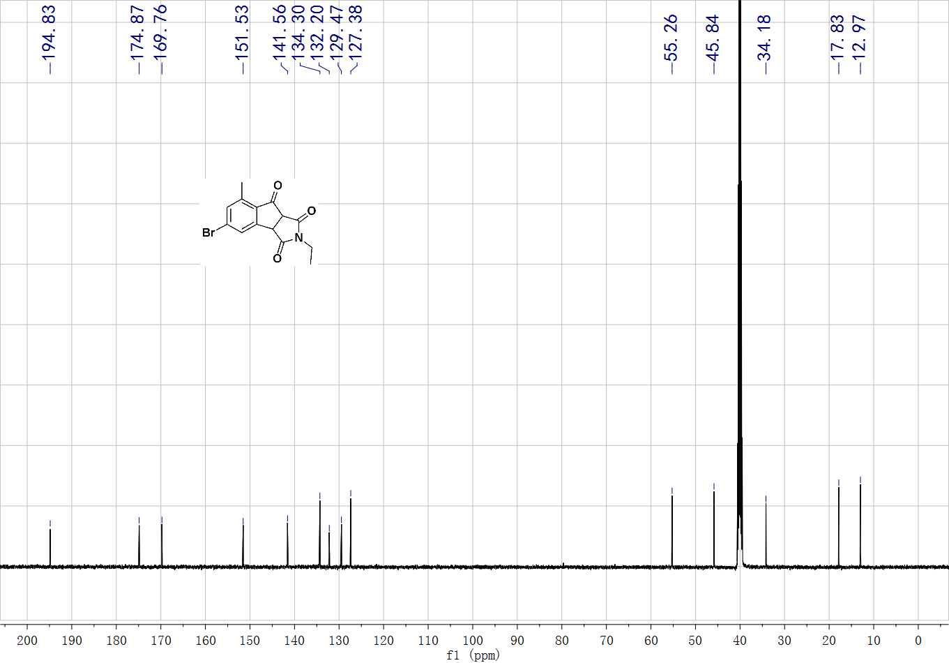This screenshot has width=949, height=663.
Task: Select the 120 axis tick label
Action: click(384, 641)
